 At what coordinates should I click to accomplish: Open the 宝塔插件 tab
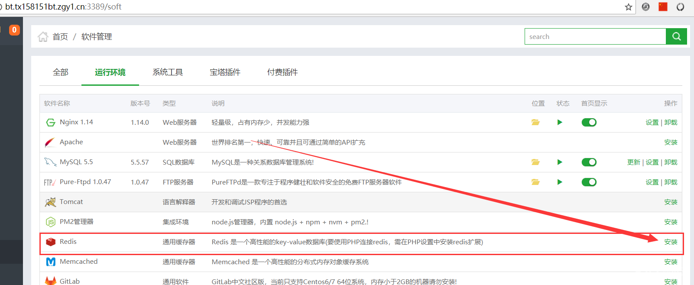[x=225, y=72]
